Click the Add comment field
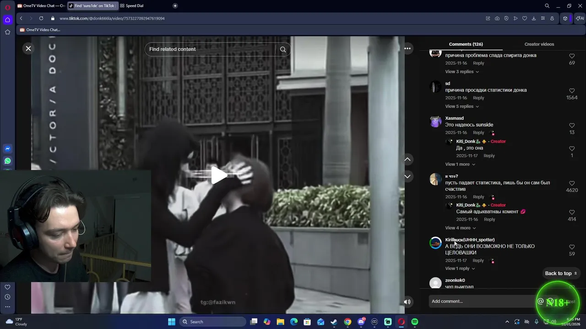The width and height of the screenshot is (586, 329). click(x=482, y=301)
